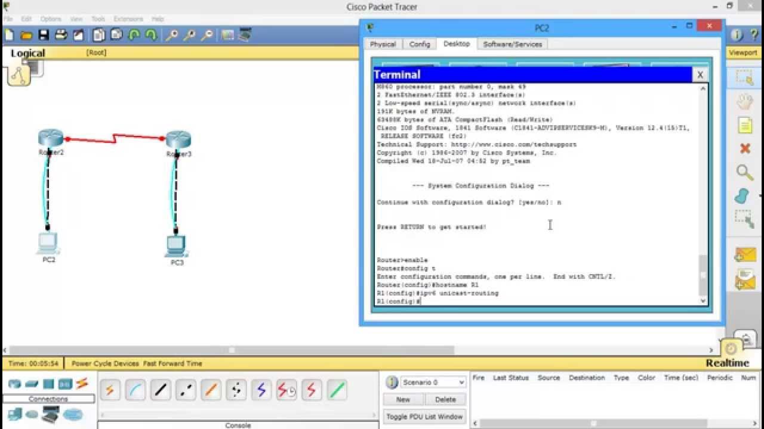The image size is (764, 429).
Task: Select the Inspect magnifier tool
Action: pyautogui.click(x=744, y=172)
